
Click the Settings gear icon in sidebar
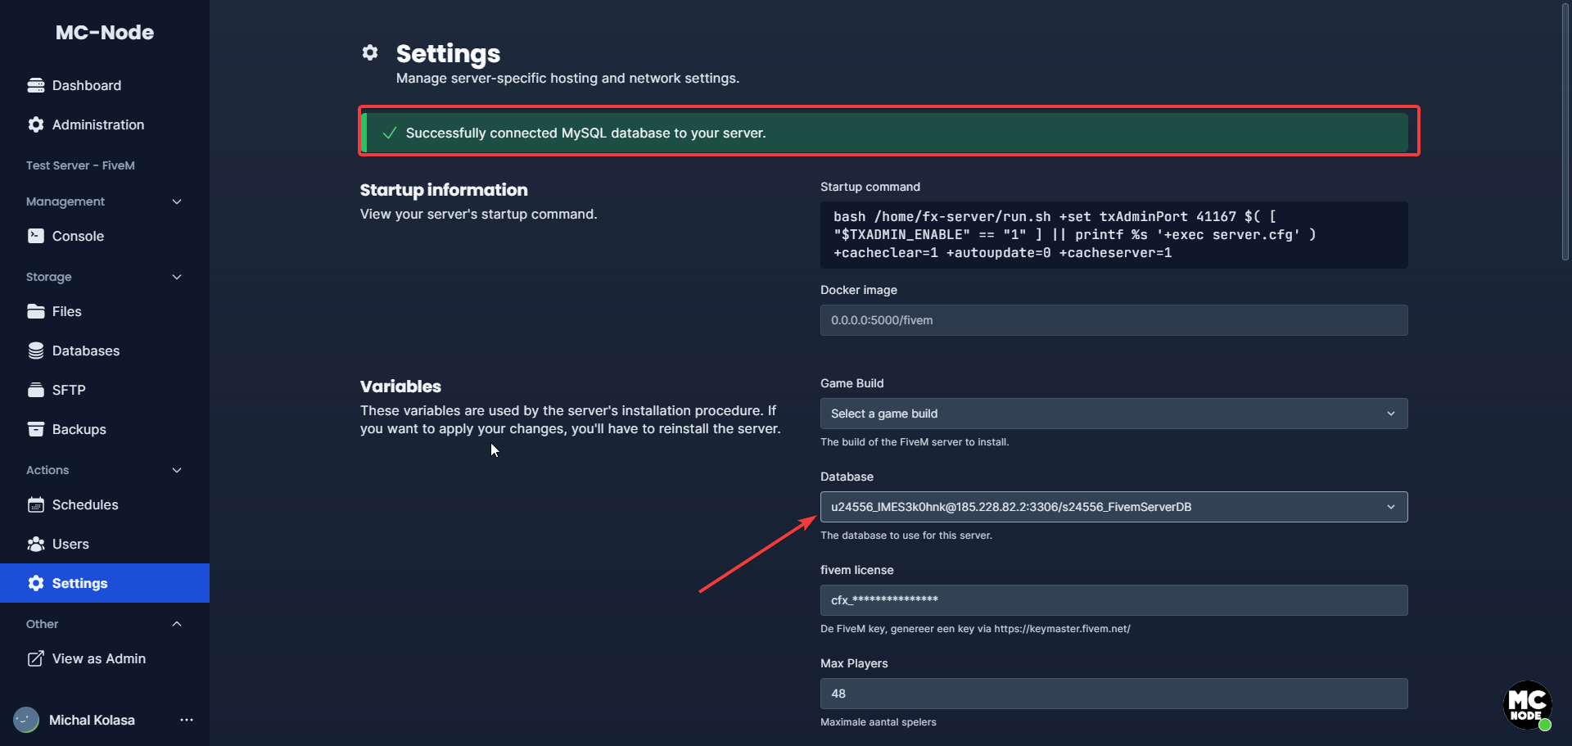(36, 583)
